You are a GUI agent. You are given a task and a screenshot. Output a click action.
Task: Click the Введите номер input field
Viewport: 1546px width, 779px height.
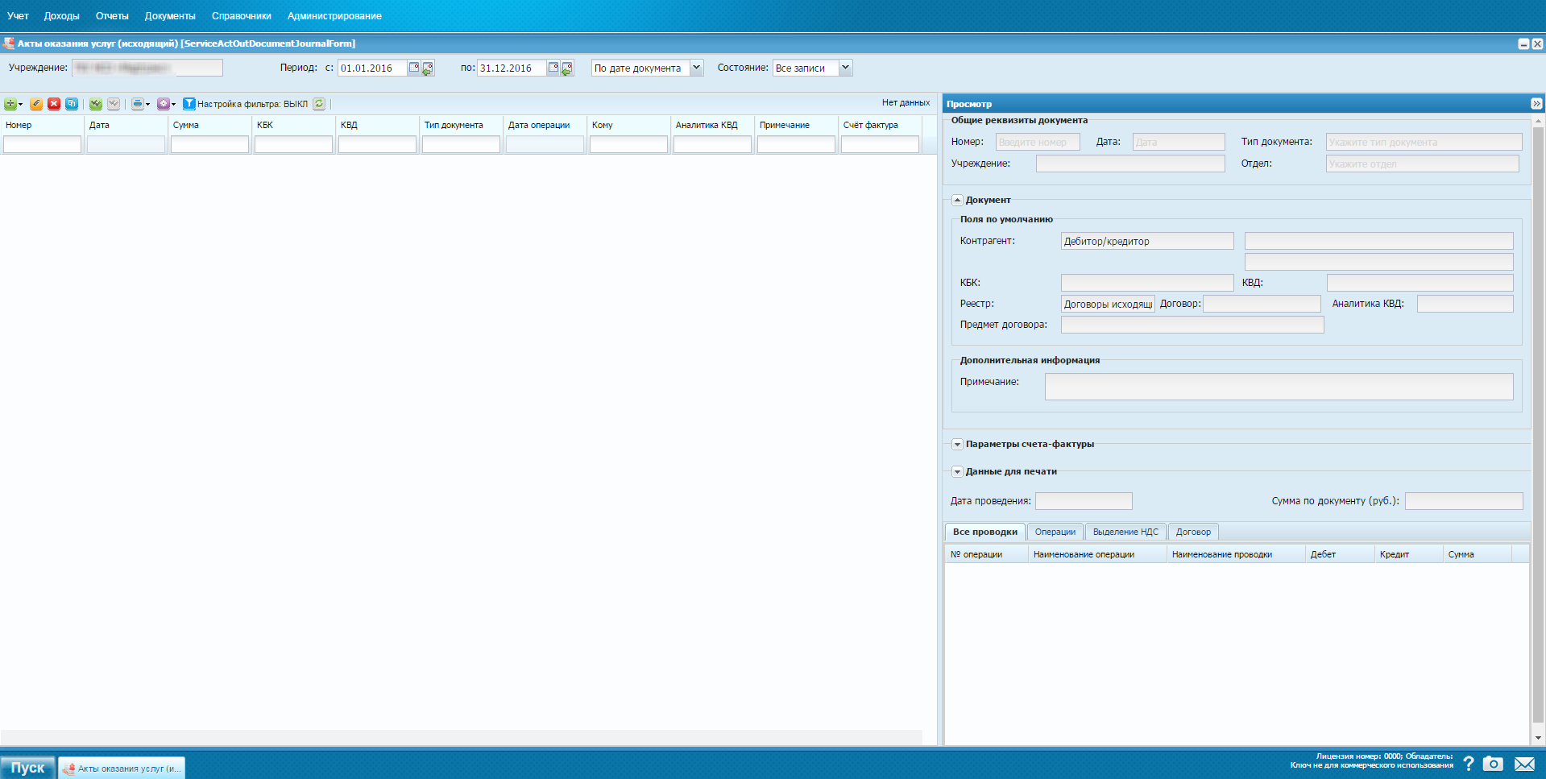pyautogui.click(x=1038, y=142)
